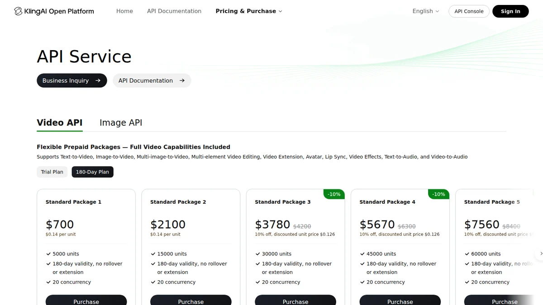
Task: Click the chevron beside English
Action: pos(437,11)
